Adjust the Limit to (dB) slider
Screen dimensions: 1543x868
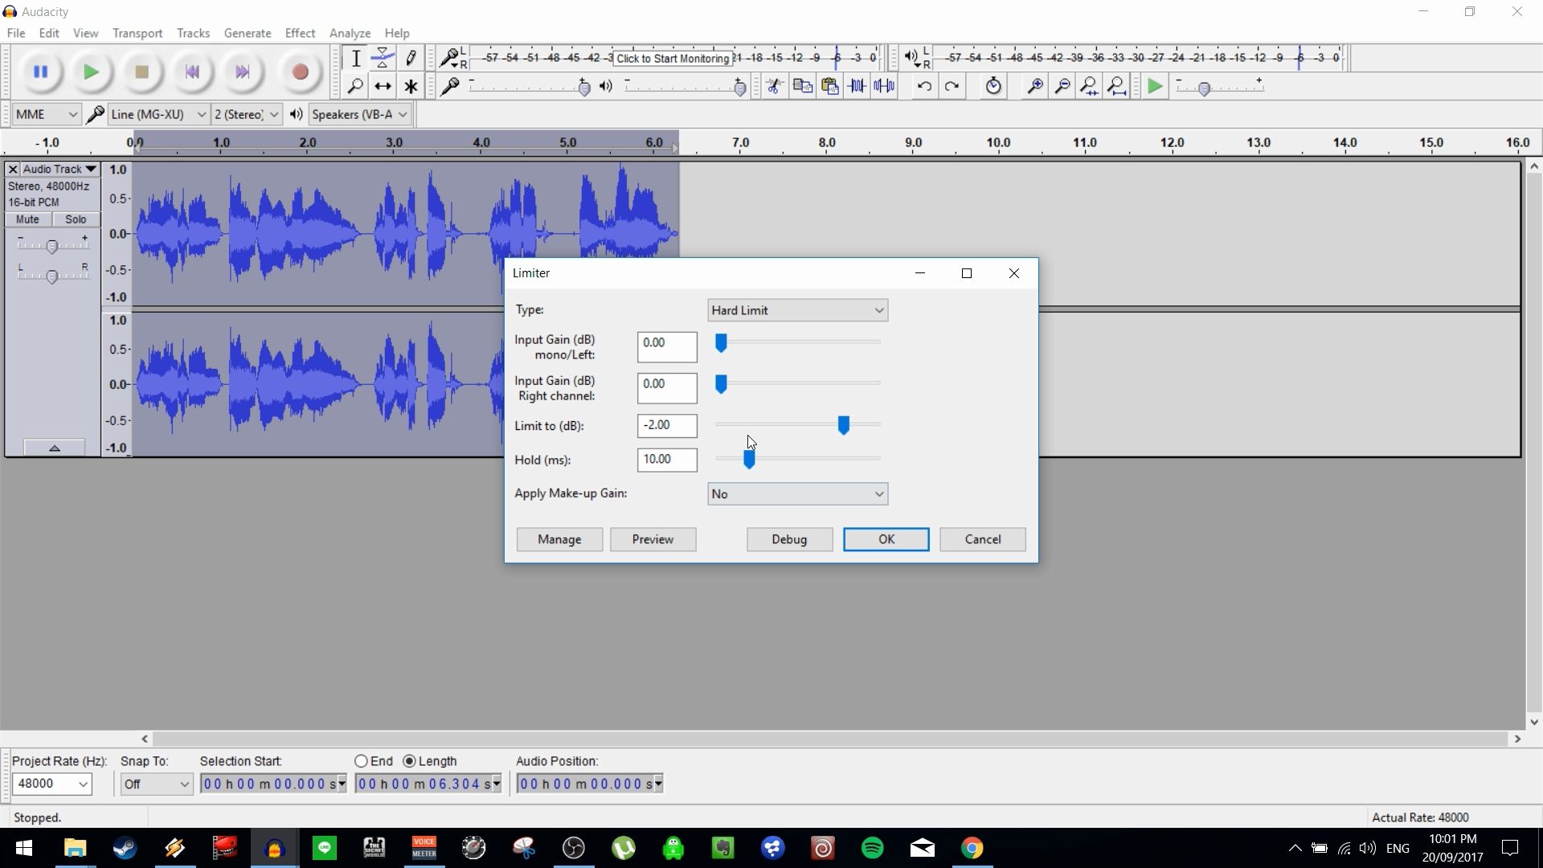844,425
